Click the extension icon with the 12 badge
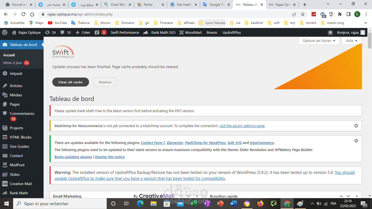Screen dimensions: 372x209 [323, 14]
